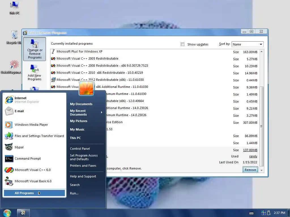Click the program list vertical scrollbar thumb
This screenshot has height=217, width=290.
tap(261, 126)
